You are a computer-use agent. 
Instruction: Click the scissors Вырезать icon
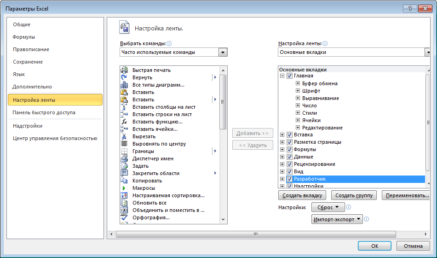point(124,136)
